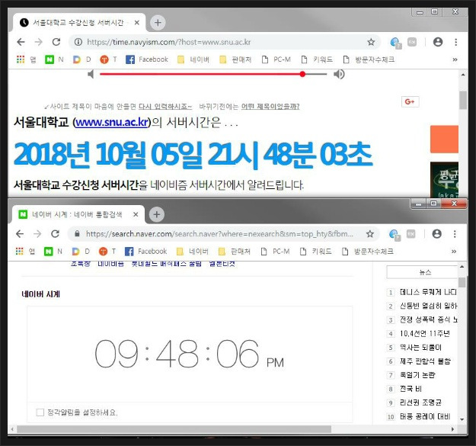Click the back arrow in the top browser window
476x446 pixels.
21,42
